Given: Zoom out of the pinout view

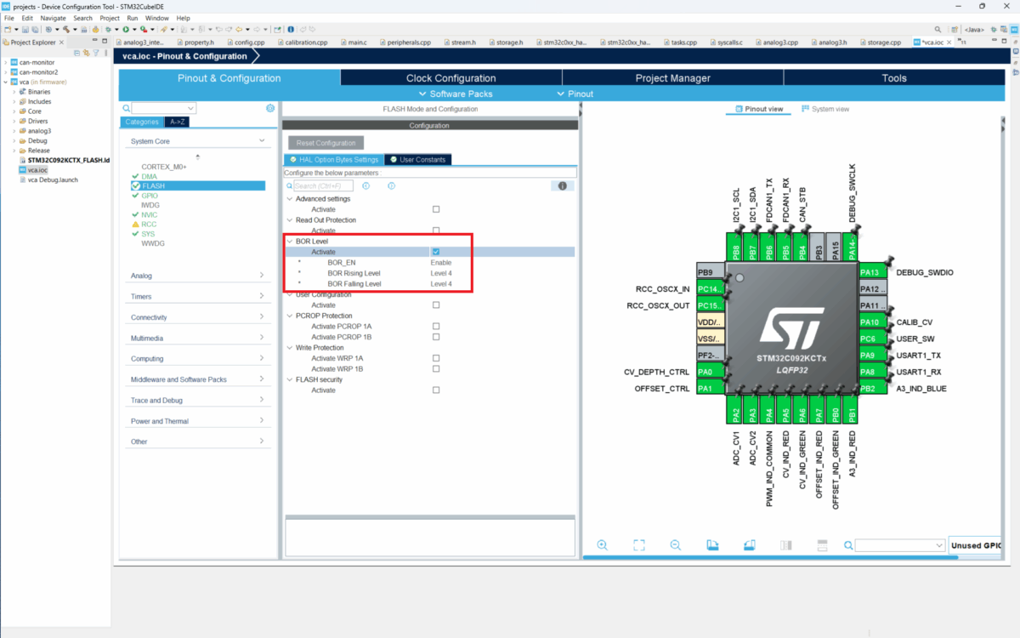Looking at the screenshot, I should tap(676, 545).
